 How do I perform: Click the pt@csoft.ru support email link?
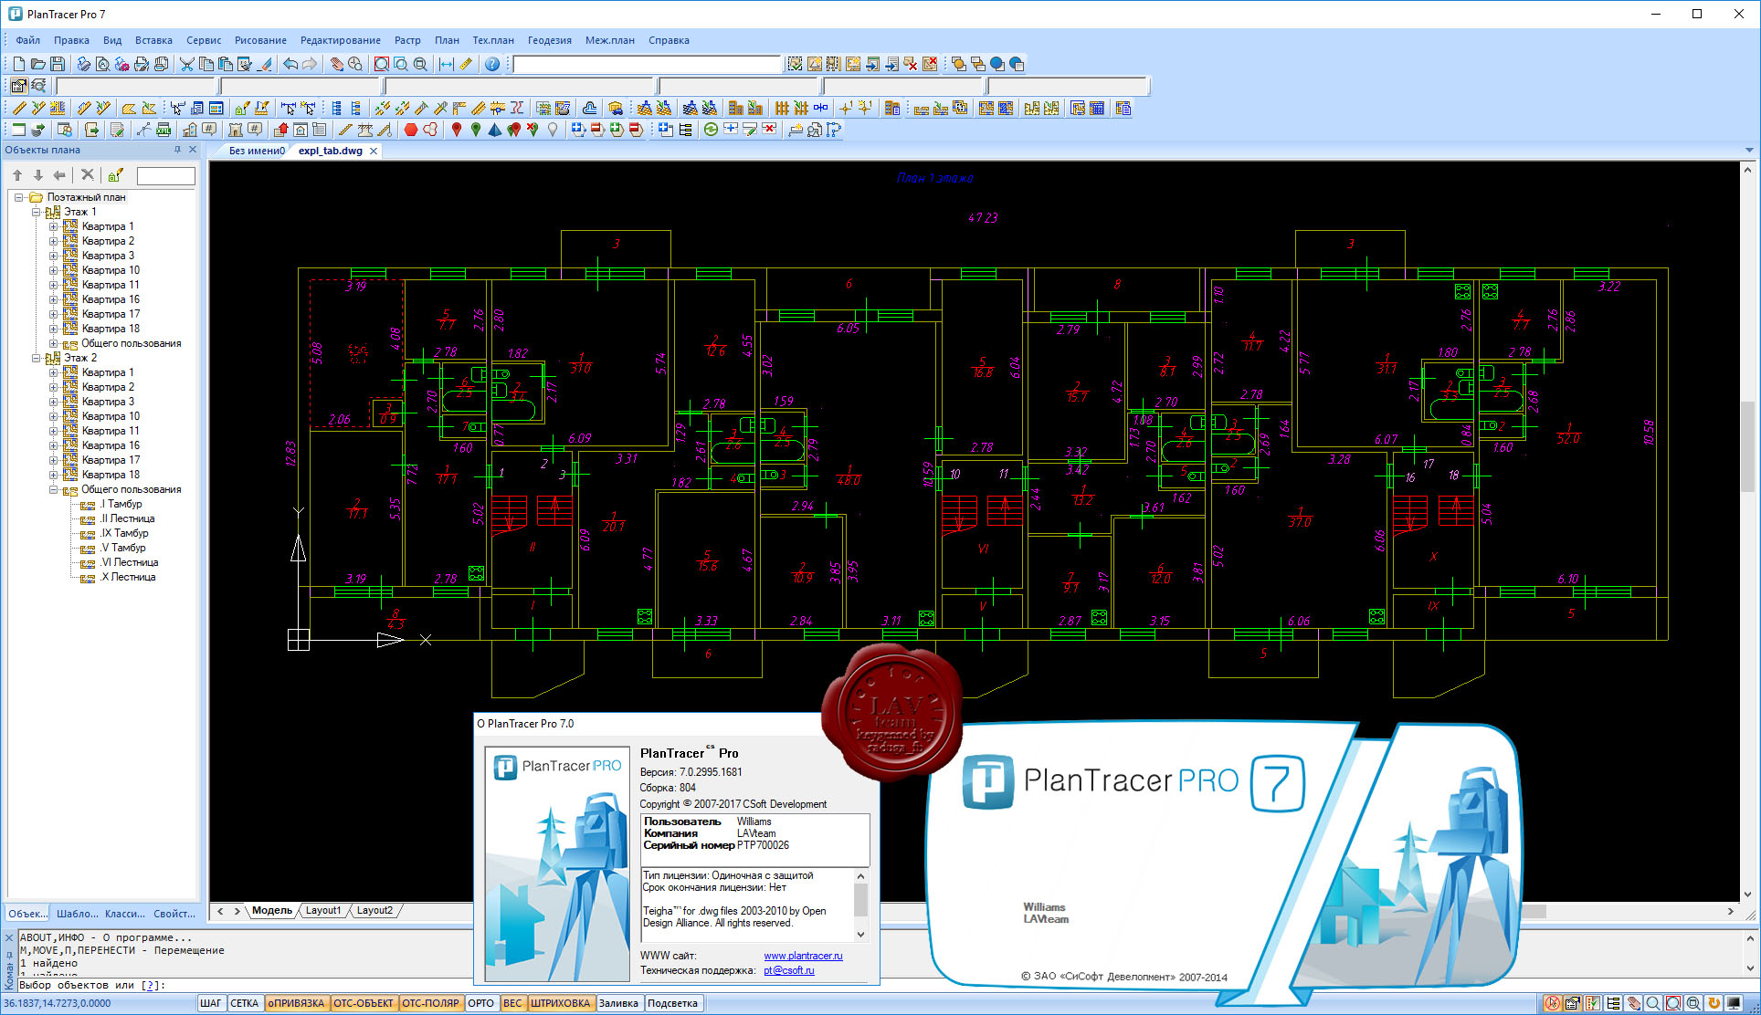(788, 970)
